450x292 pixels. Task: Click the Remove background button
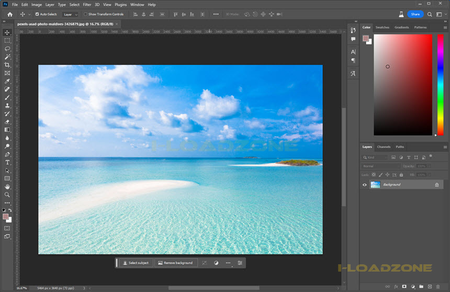[x=175, y=263]
